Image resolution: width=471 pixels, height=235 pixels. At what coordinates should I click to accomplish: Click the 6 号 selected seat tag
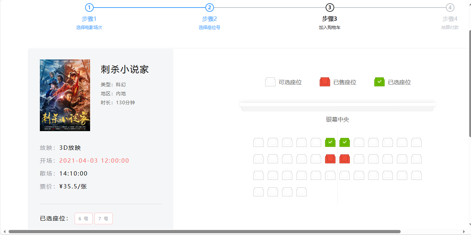click(x=84, y=219)
